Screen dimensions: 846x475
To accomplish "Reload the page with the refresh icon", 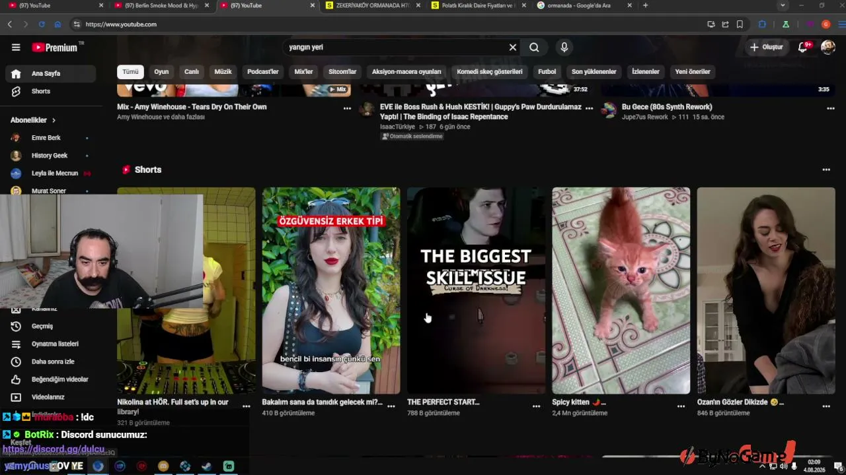I will click(x=42, y=24).
